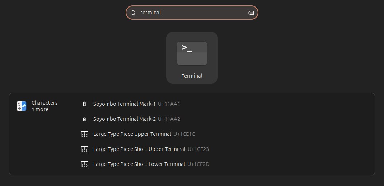
Task: Click the Large Type Piece Short Lower Terminal glyph
Action: (85, 164)
